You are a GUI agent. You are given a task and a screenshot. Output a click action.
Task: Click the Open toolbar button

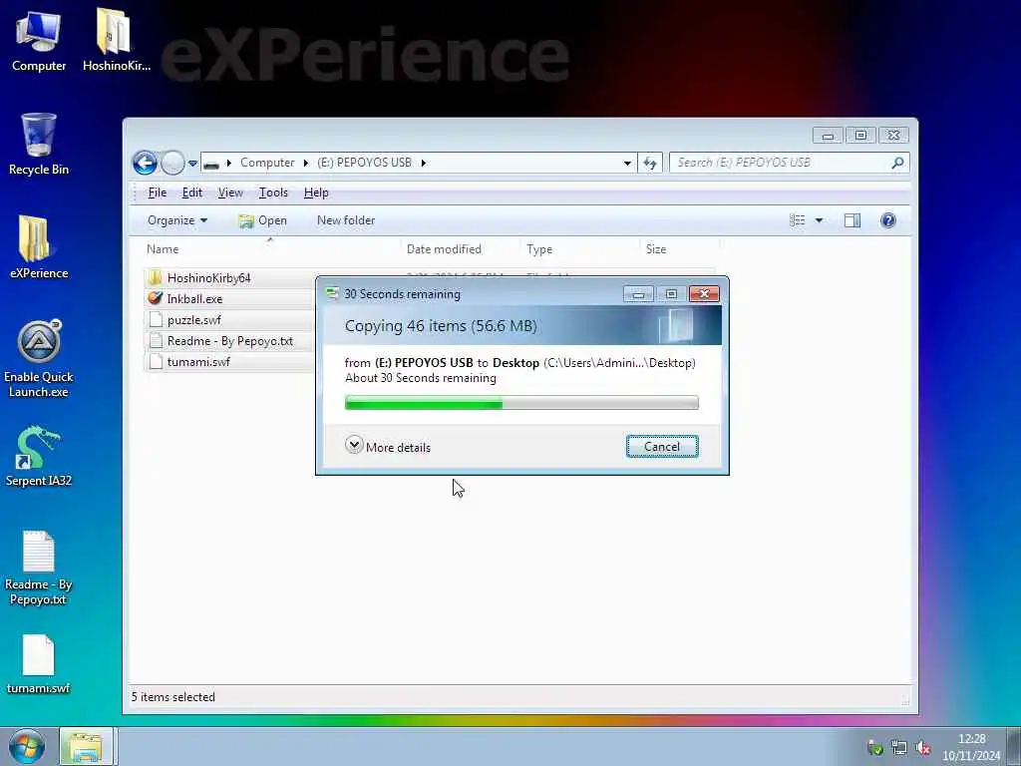[x=262, y=220]
